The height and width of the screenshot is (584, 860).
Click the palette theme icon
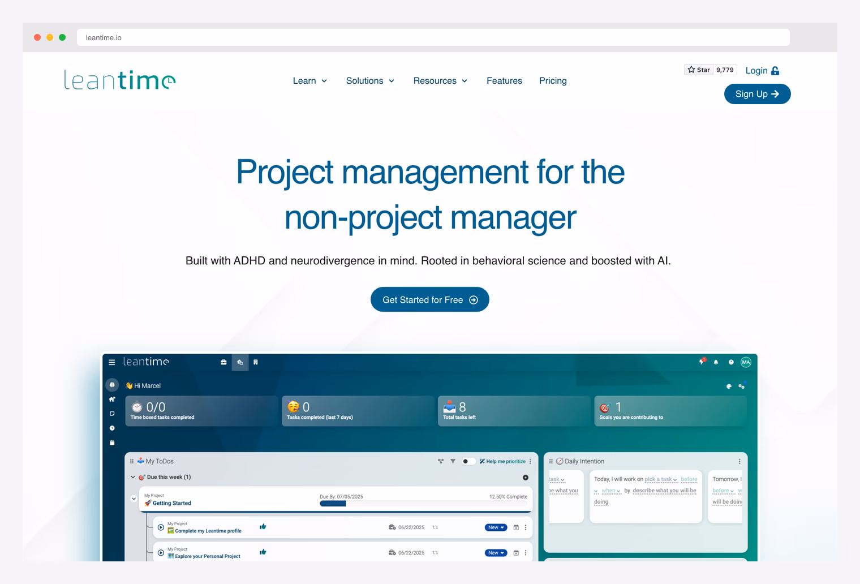tap(729, 387)
